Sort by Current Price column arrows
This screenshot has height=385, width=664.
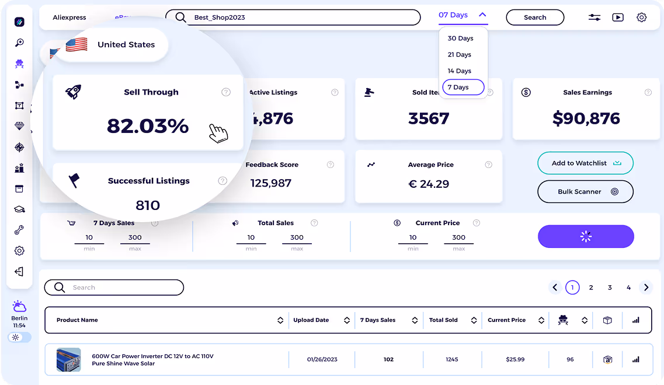point(541,320)
